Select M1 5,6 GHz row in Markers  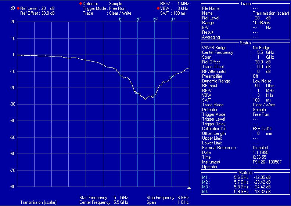pyautogui.click(x=236, y=177)
